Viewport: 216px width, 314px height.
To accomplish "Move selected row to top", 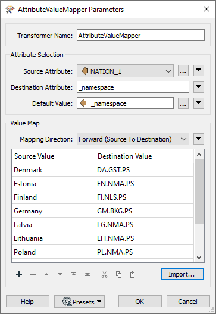I will pyautogui.click(x=74, y=274).
